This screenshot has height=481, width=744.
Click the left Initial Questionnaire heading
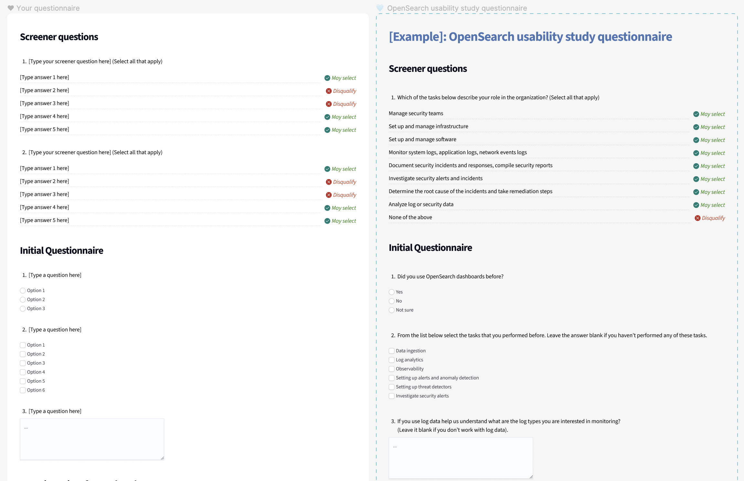(x=62, y=251)
